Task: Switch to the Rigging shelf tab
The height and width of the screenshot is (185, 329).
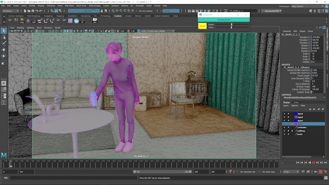Action: coord(60,16)
